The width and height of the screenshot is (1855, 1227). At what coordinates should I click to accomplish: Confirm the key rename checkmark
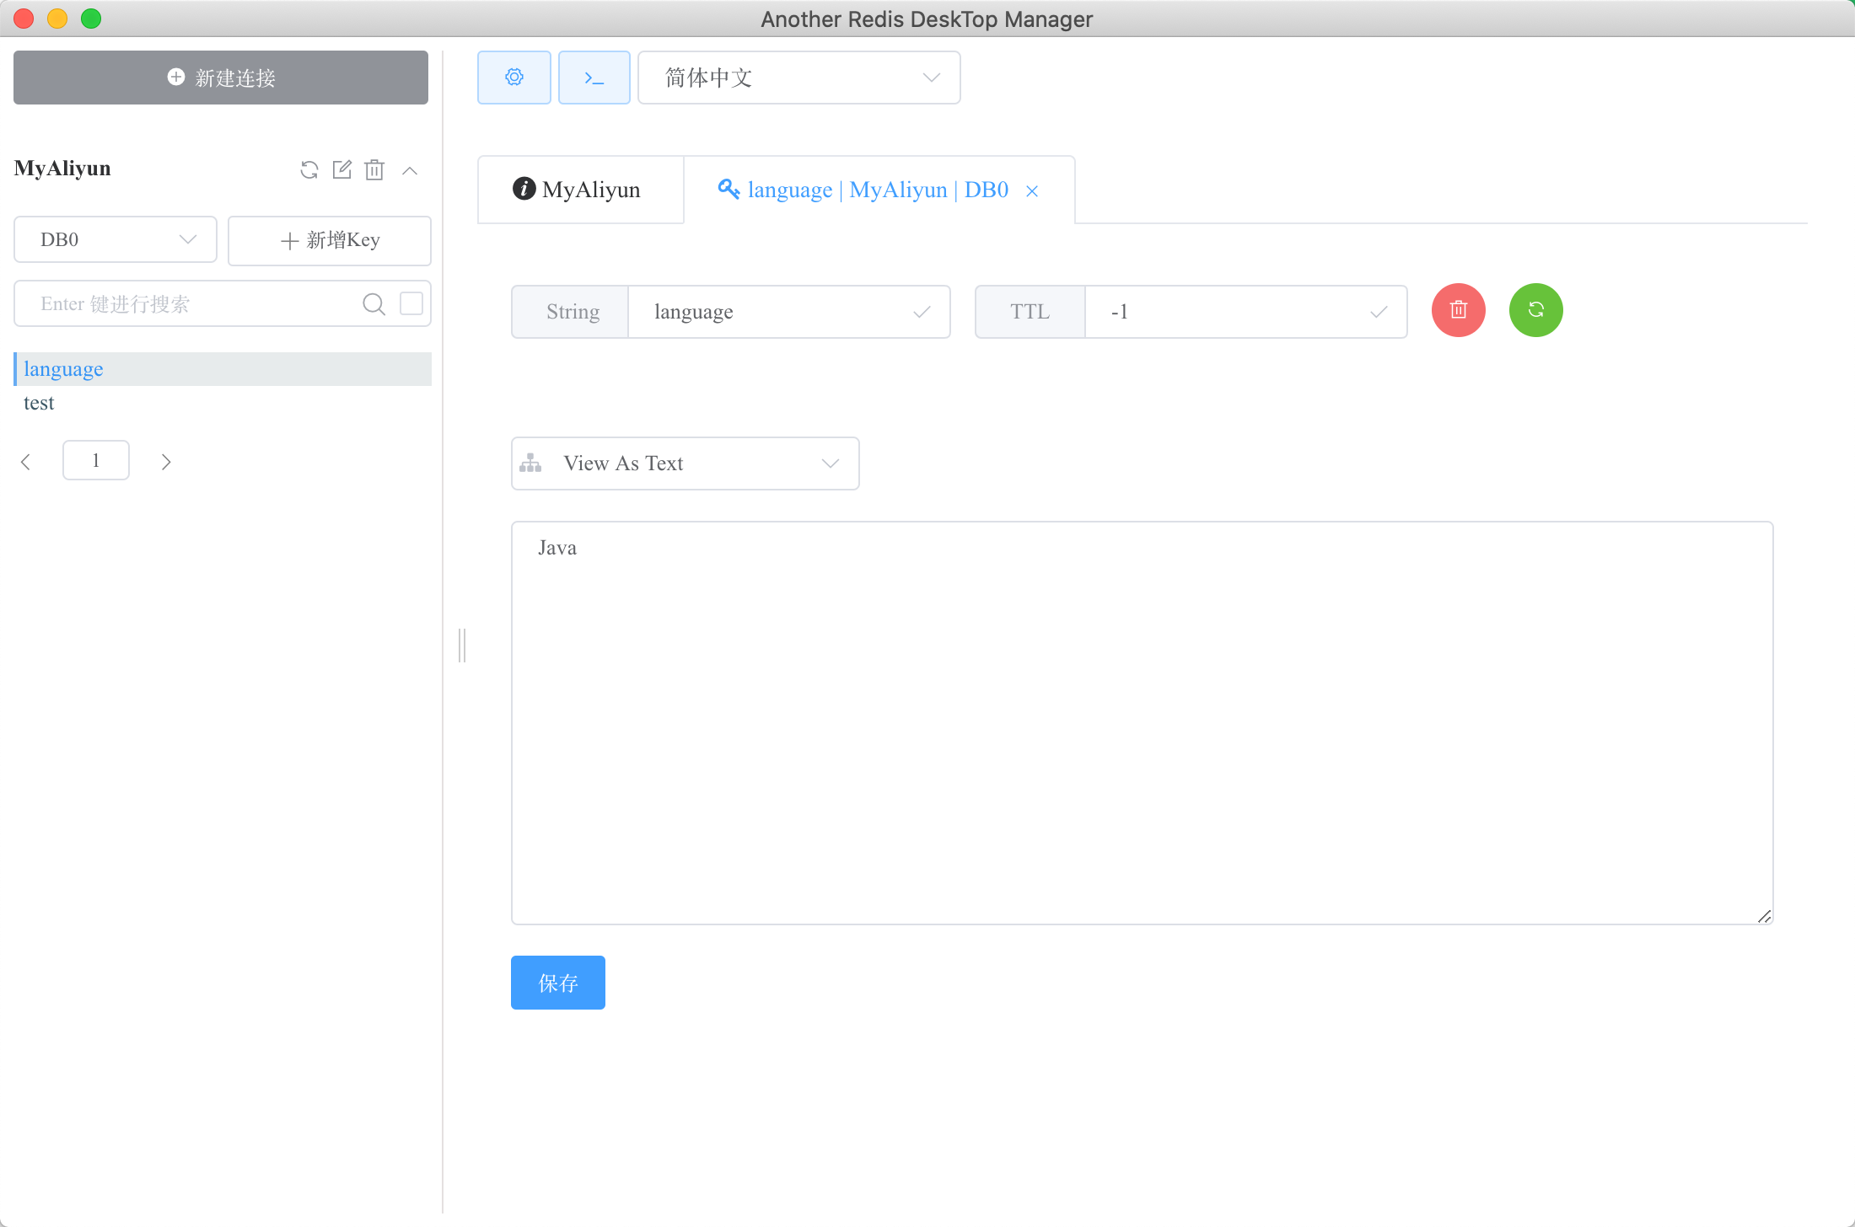(x=922, y=312)
